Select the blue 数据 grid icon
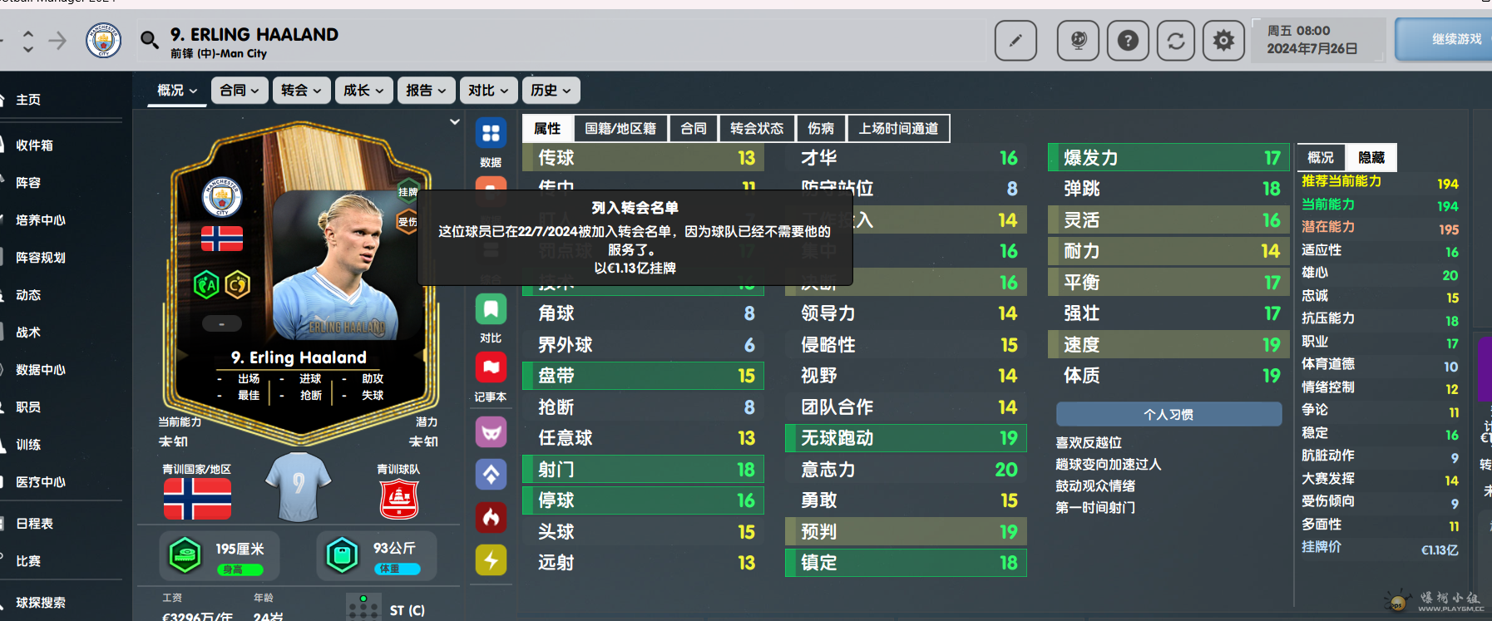Viewport: 1492px width, 621px height. [x=491, y=133]
